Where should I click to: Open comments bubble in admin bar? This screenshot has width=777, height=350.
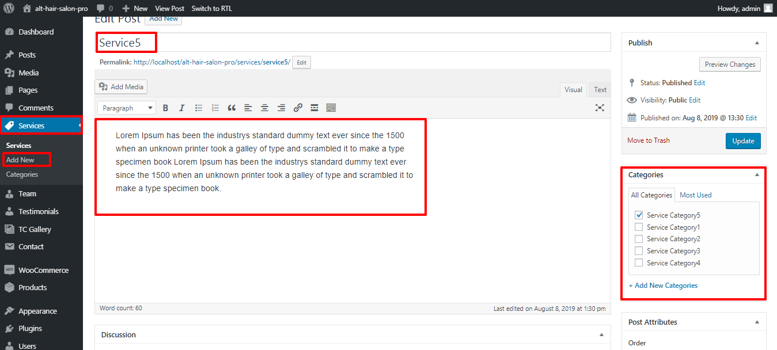tap(105, 8)
